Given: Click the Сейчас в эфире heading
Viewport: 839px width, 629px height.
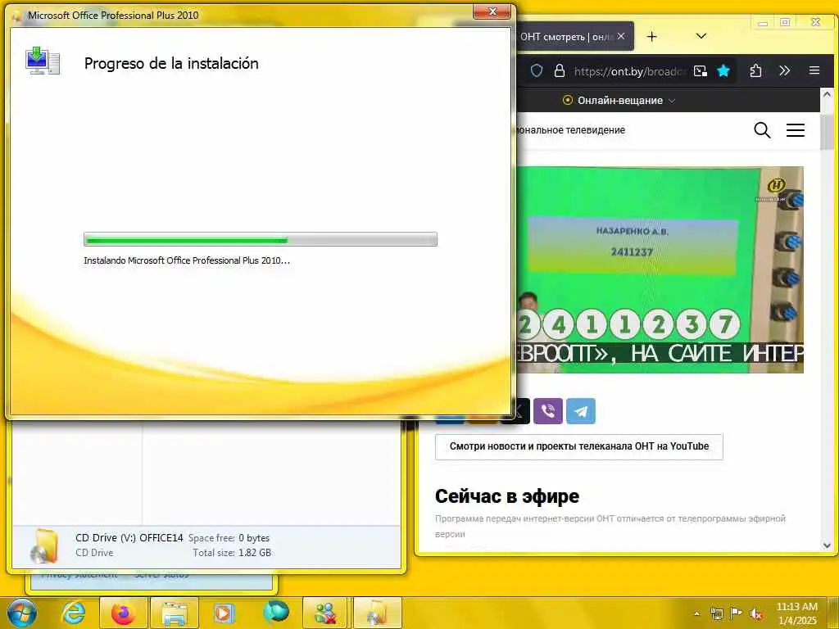Looking at the screenshot, I should (506, 496).
